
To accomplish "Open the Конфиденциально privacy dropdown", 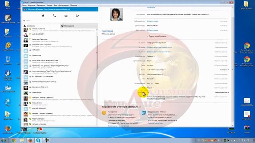I will (x=222, y=93).
